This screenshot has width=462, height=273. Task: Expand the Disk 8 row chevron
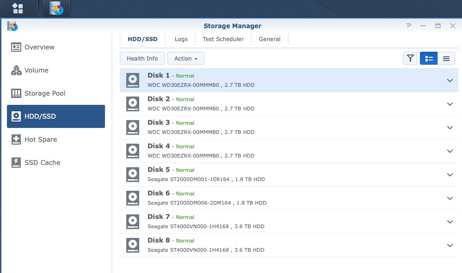450,245
